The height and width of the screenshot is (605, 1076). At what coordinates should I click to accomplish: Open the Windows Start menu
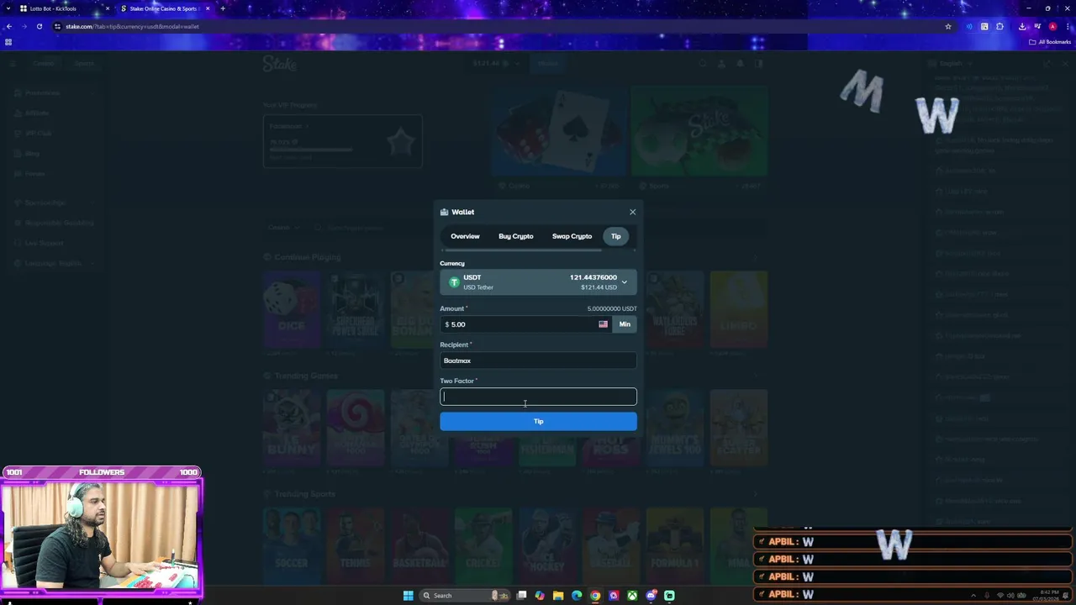coord(408,596)
